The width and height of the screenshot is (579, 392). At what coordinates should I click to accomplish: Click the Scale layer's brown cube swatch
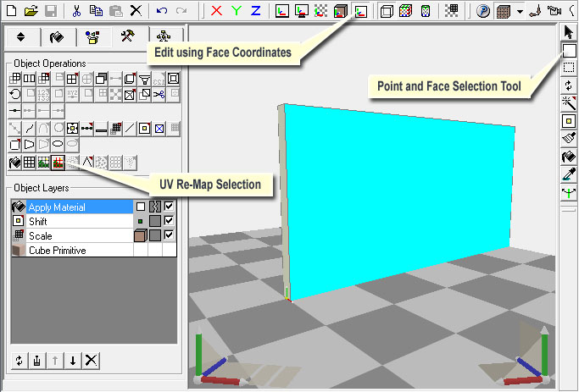(140, 235)
